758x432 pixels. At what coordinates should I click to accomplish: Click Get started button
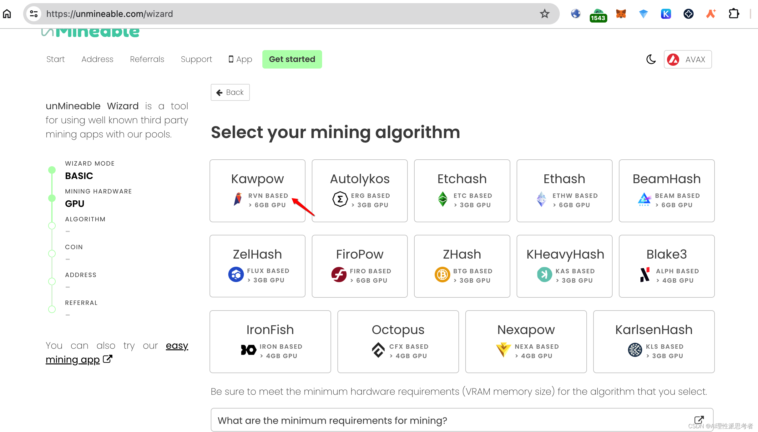point(292,59)
